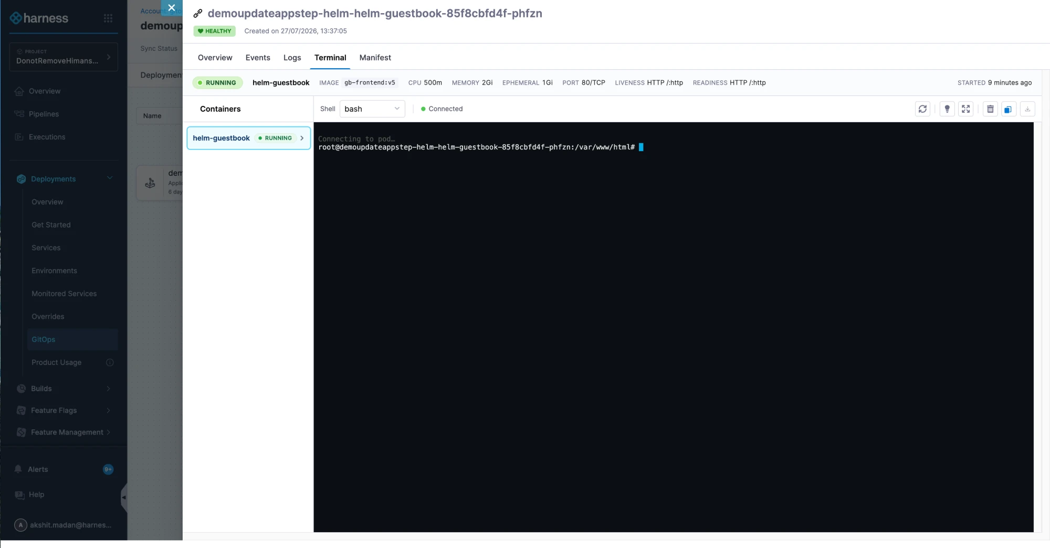Close the pod details panel
Viewport: 1050px width, 548px height.
tap(172, 8)
